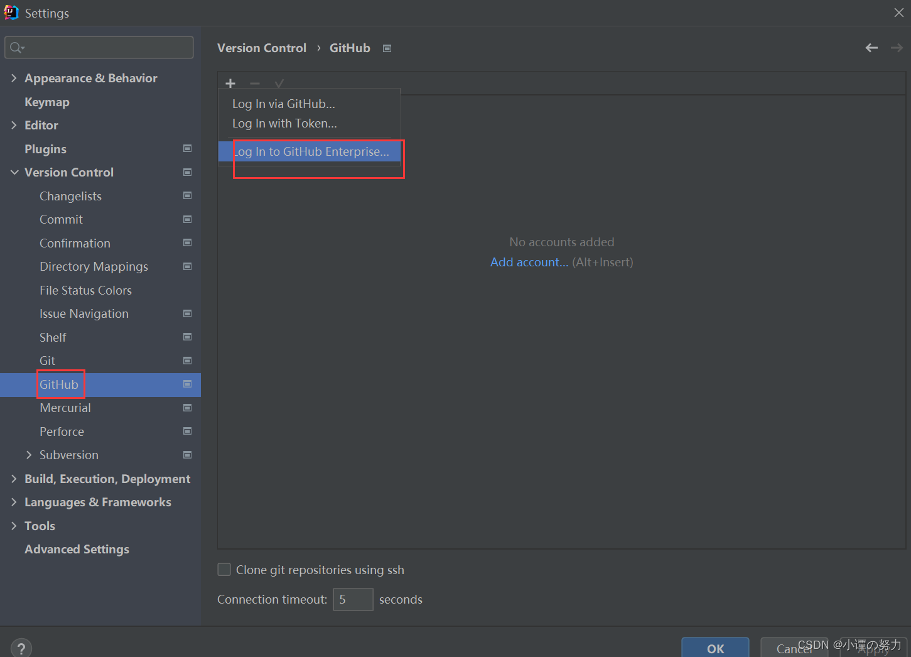911x657 pixels.
Task: Select Commit in the tree
Action: (61, 219)
